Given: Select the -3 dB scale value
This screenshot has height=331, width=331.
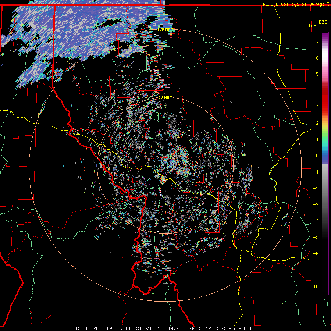Looking at the screenshot, I should [x=316, y=205].
